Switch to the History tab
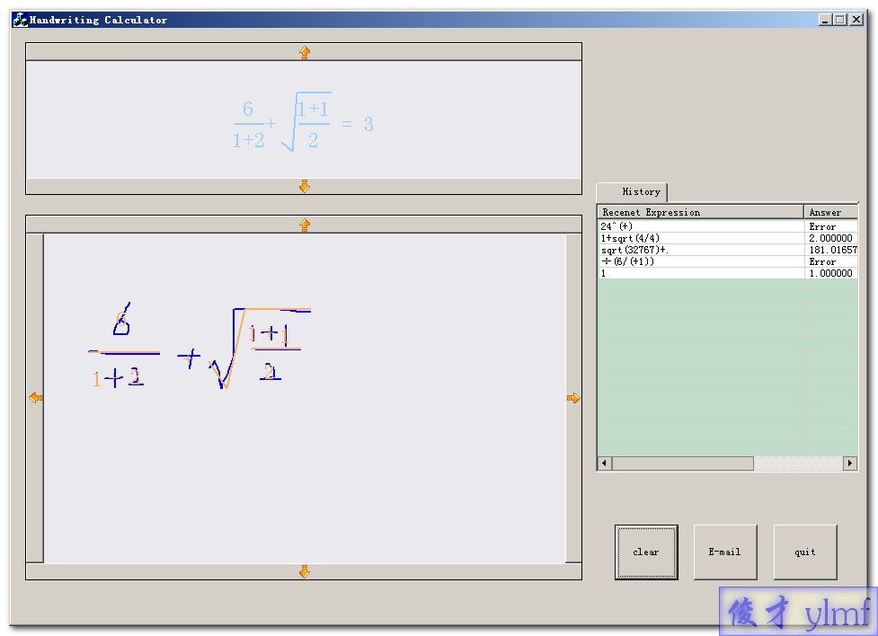The image size is (878, 636). [632, 192]
